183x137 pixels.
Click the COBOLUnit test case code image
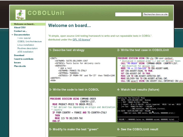point(150,70)
